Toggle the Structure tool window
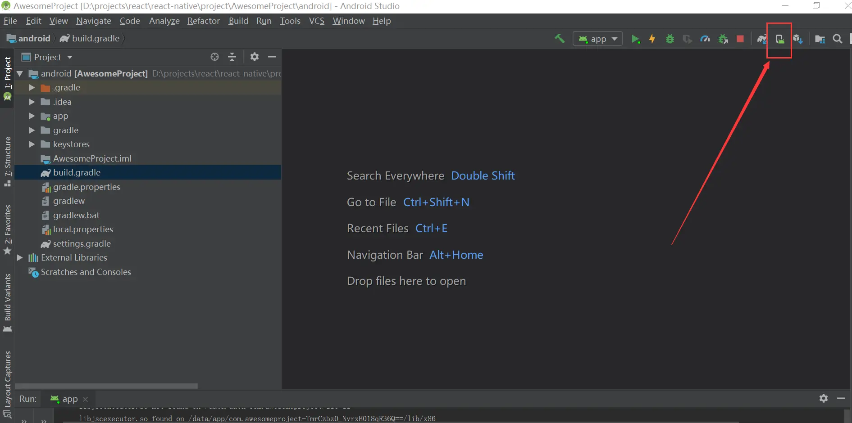 tap(8, 161)
